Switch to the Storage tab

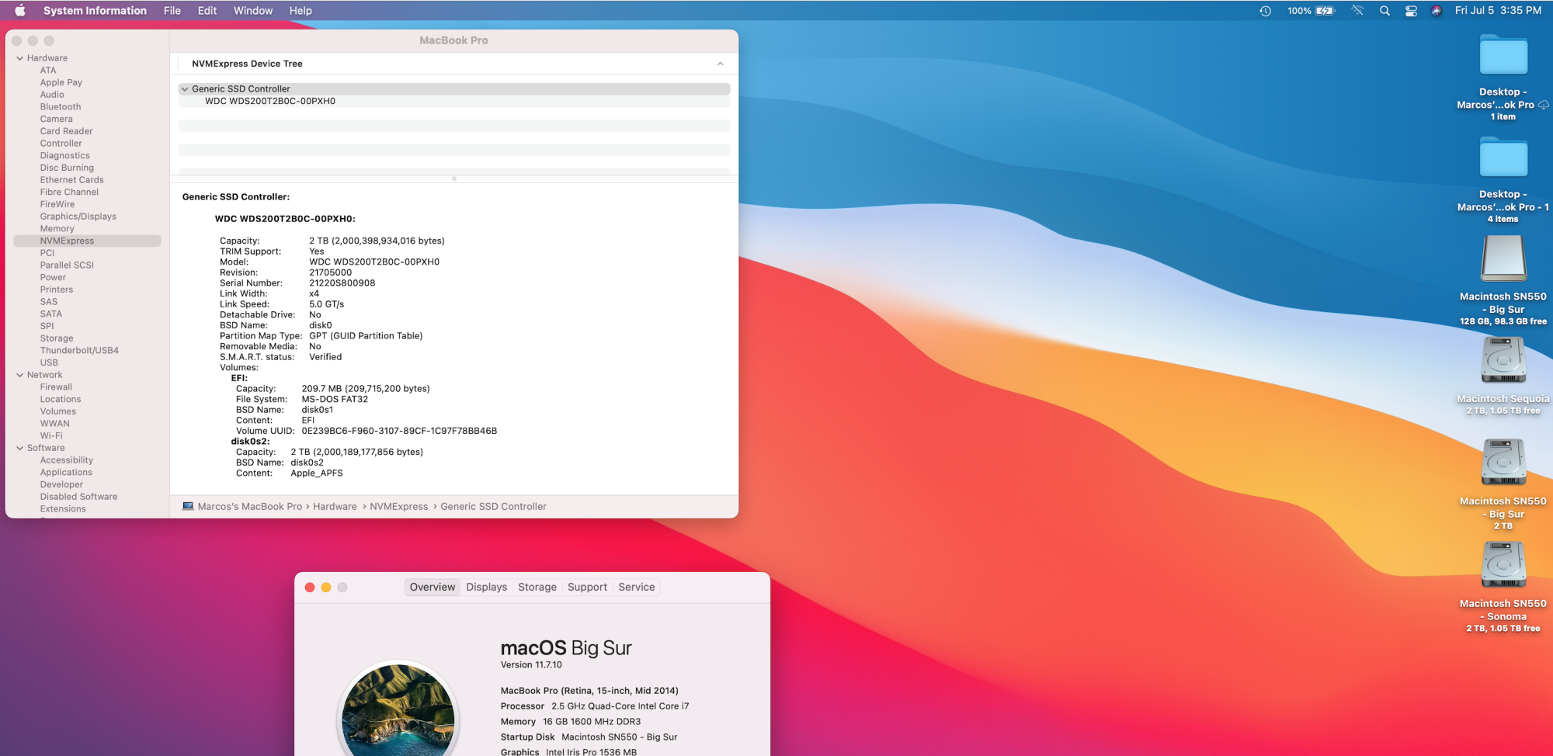537,587
